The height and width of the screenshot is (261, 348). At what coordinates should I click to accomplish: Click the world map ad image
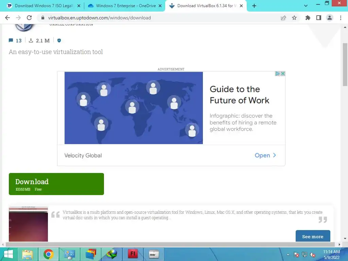pos(134,108)
